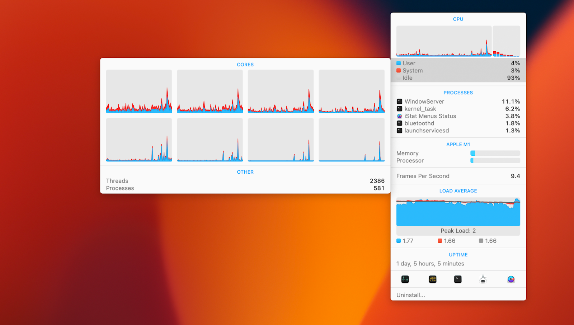Launch the Console app icon
Image resolution: width=574 pixels, height=325 pixels.
pos(433,279)
